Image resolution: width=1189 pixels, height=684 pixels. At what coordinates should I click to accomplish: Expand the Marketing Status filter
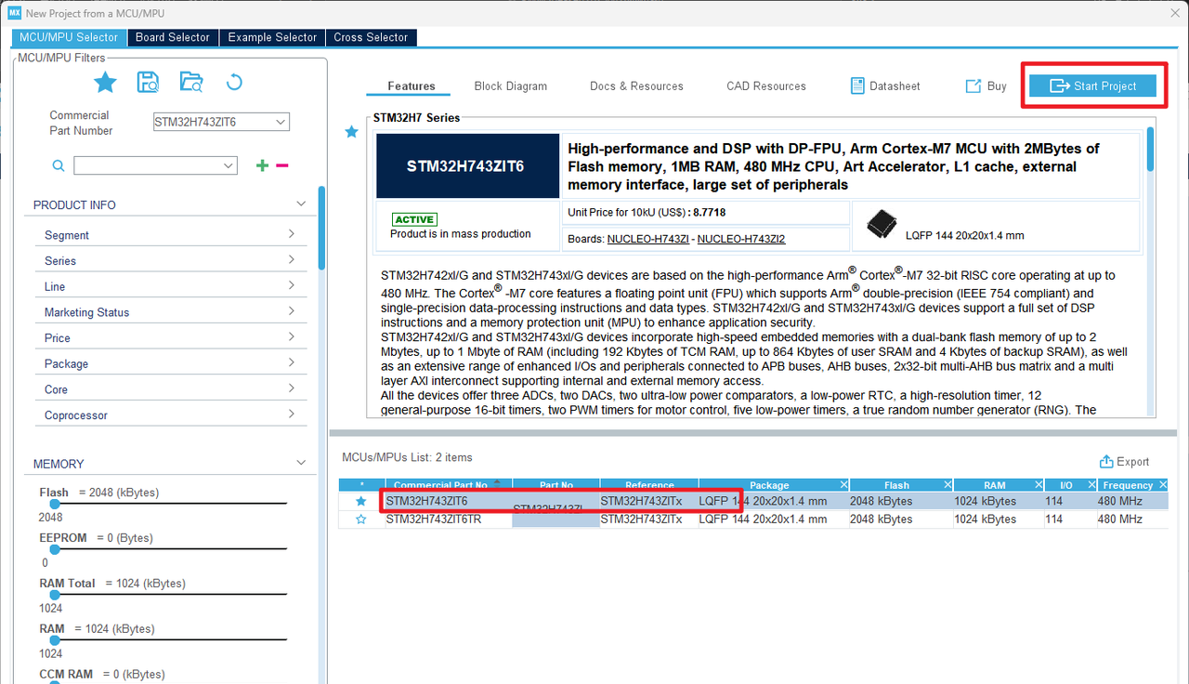(291, 311)
